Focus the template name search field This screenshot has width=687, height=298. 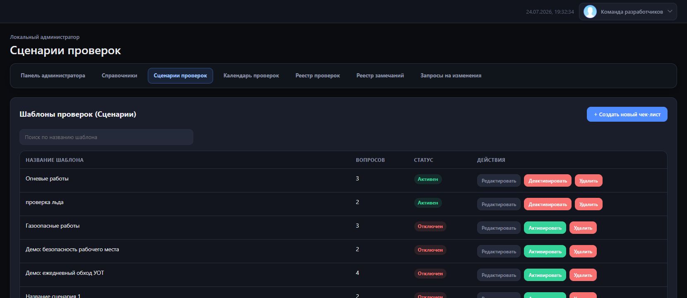pos(106,137)
